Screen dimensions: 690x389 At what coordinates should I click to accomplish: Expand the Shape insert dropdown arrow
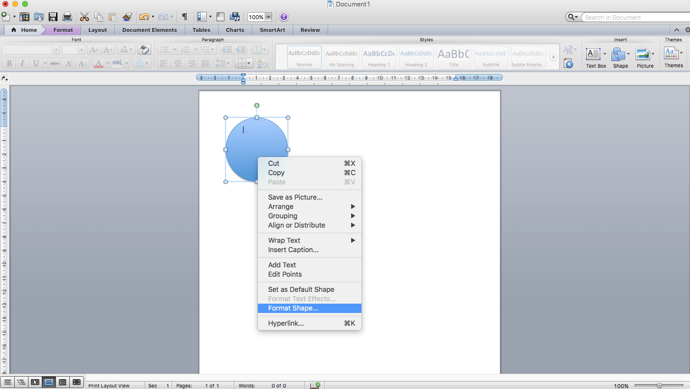click(629, 54)
